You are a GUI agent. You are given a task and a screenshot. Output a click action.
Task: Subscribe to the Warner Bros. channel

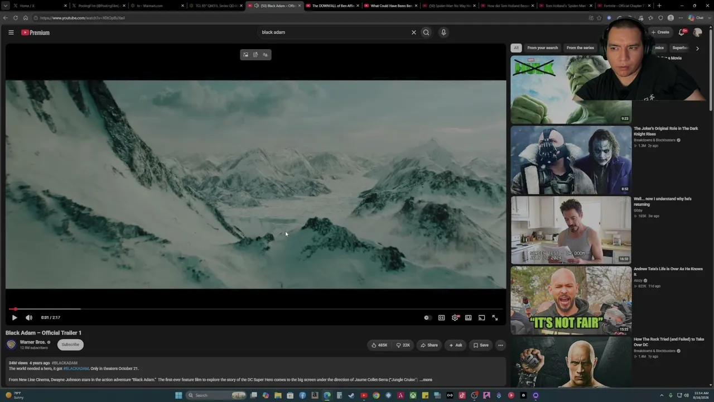click(x=70, y=344)
